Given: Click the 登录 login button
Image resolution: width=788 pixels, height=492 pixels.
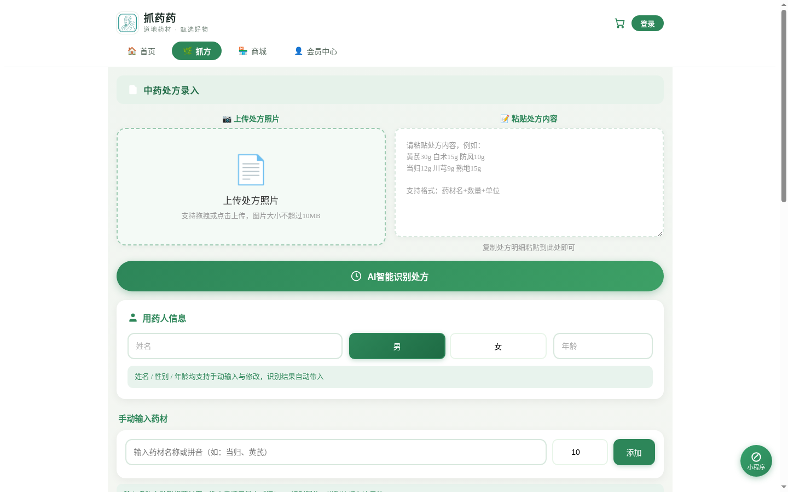Looking at the screenshot, I should (x=647, y=24).
